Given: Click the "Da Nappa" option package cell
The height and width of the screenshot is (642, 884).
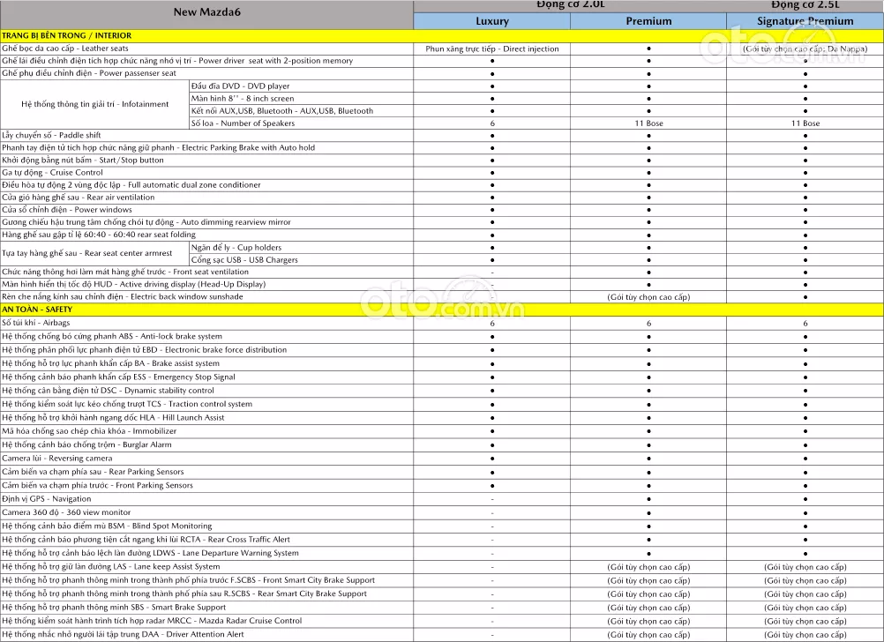Looking at the screenshot, I should click(805, 49).
